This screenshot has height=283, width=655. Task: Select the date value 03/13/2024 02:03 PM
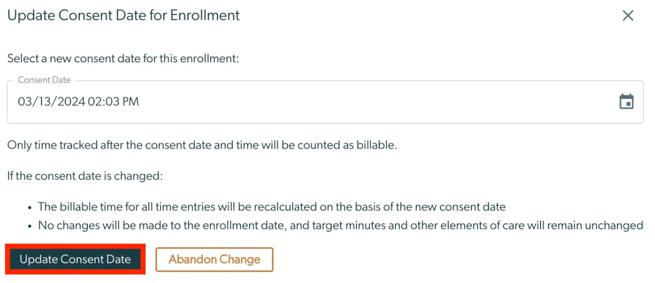78,101
